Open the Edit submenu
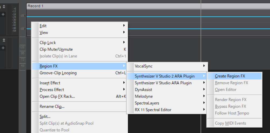This screenshot has width=270, height=133. 80,26
